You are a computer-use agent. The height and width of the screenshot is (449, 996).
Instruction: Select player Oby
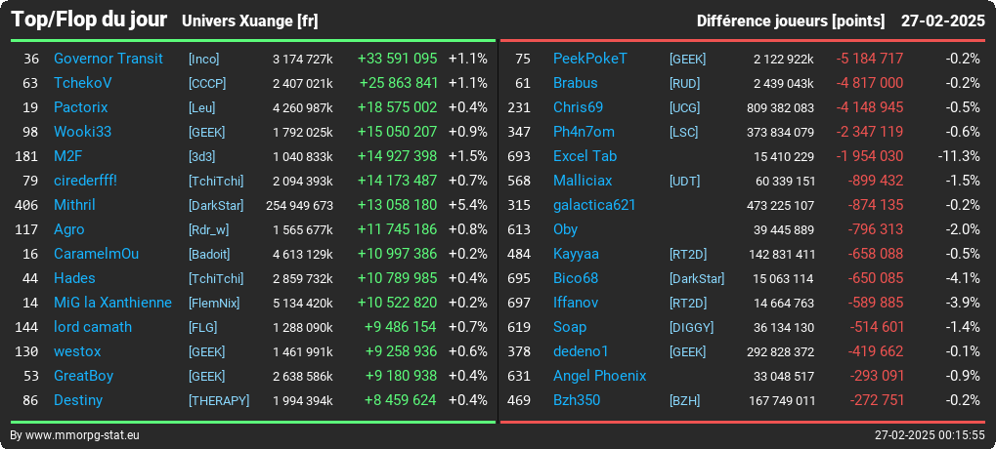[x=565, y=229]
